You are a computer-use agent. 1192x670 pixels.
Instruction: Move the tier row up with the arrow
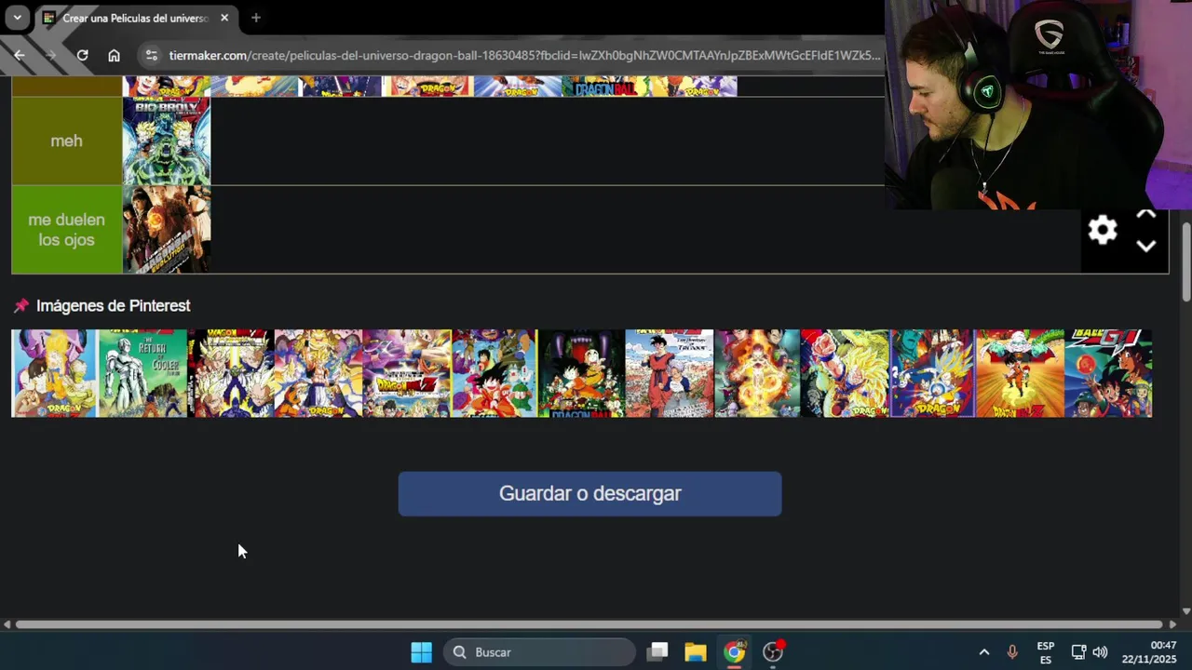click(1146, 214)
